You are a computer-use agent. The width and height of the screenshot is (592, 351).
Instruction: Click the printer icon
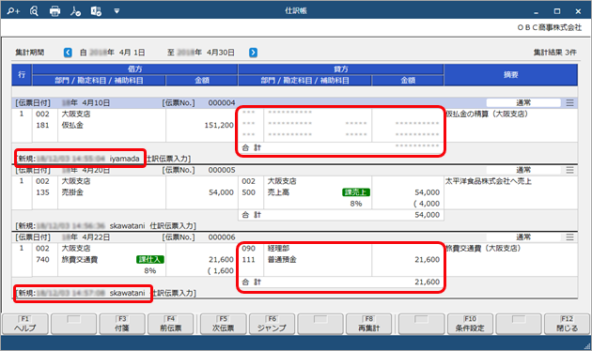point(55,11)
